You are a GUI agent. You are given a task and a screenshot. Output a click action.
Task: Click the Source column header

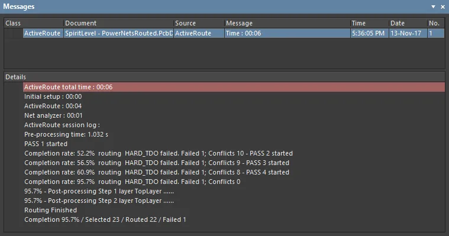[x=199, y=23]
